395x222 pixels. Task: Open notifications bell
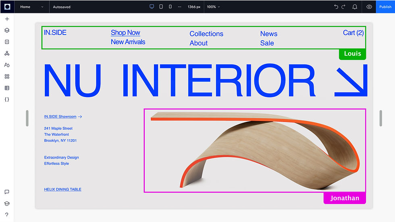tap(355, 7)
